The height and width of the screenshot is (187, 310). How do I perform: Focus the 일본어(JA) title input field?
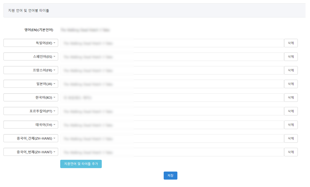click(172, 84)
